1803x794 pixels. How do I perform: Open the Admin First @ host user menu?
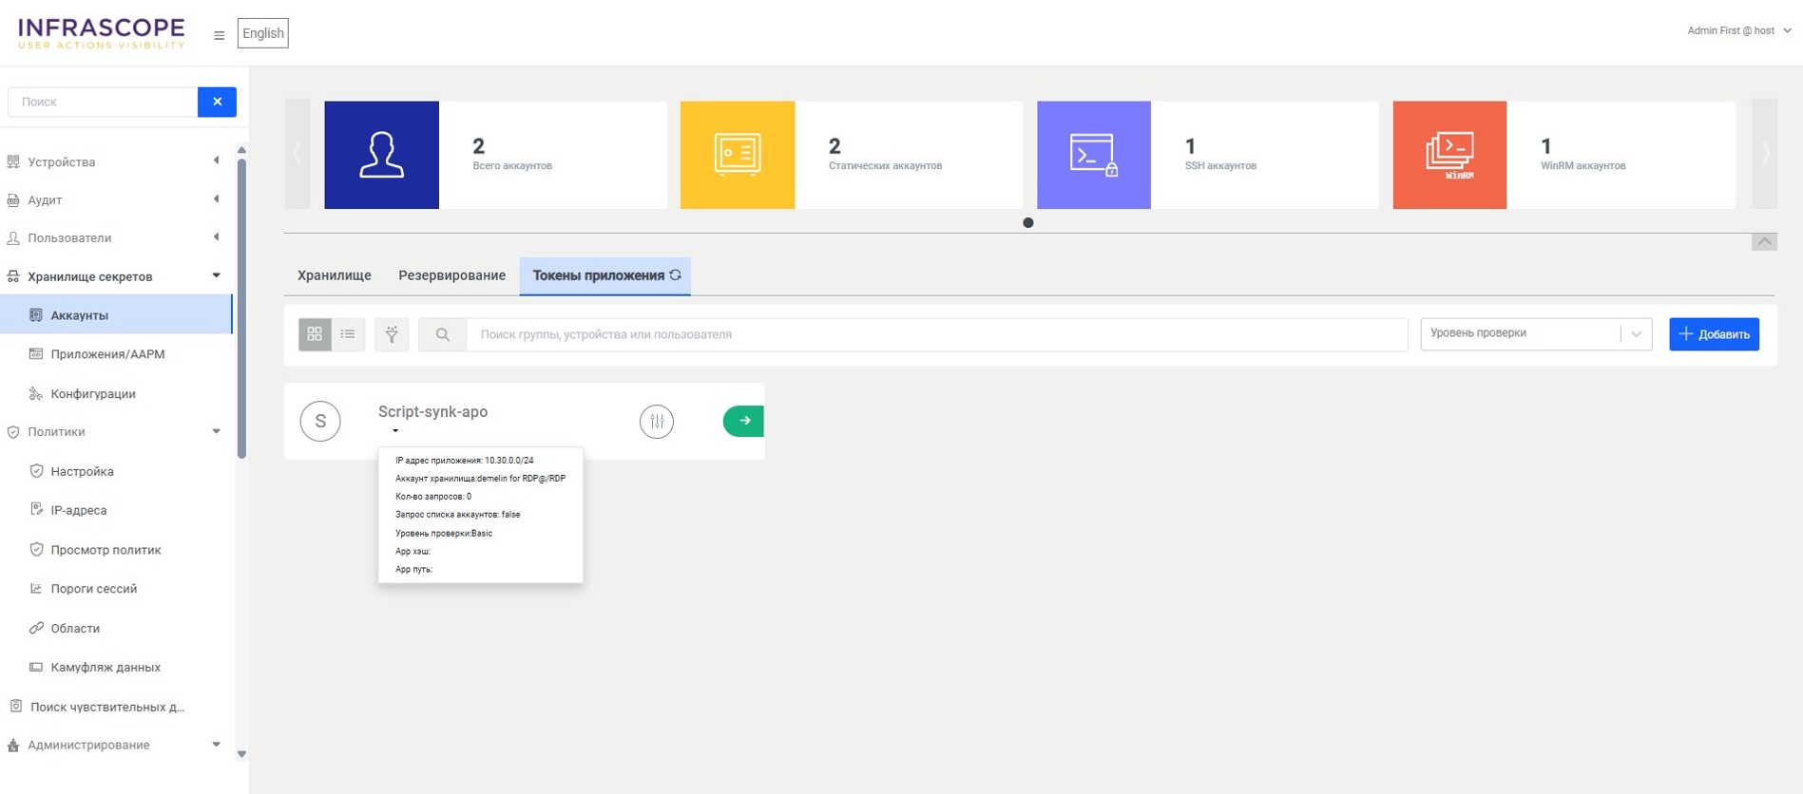point(1739,30)
